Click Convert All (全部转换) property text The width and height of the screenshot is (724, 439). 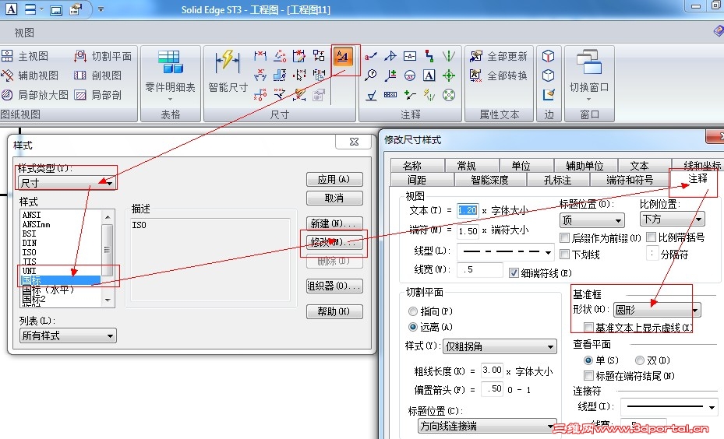(498, 76)
